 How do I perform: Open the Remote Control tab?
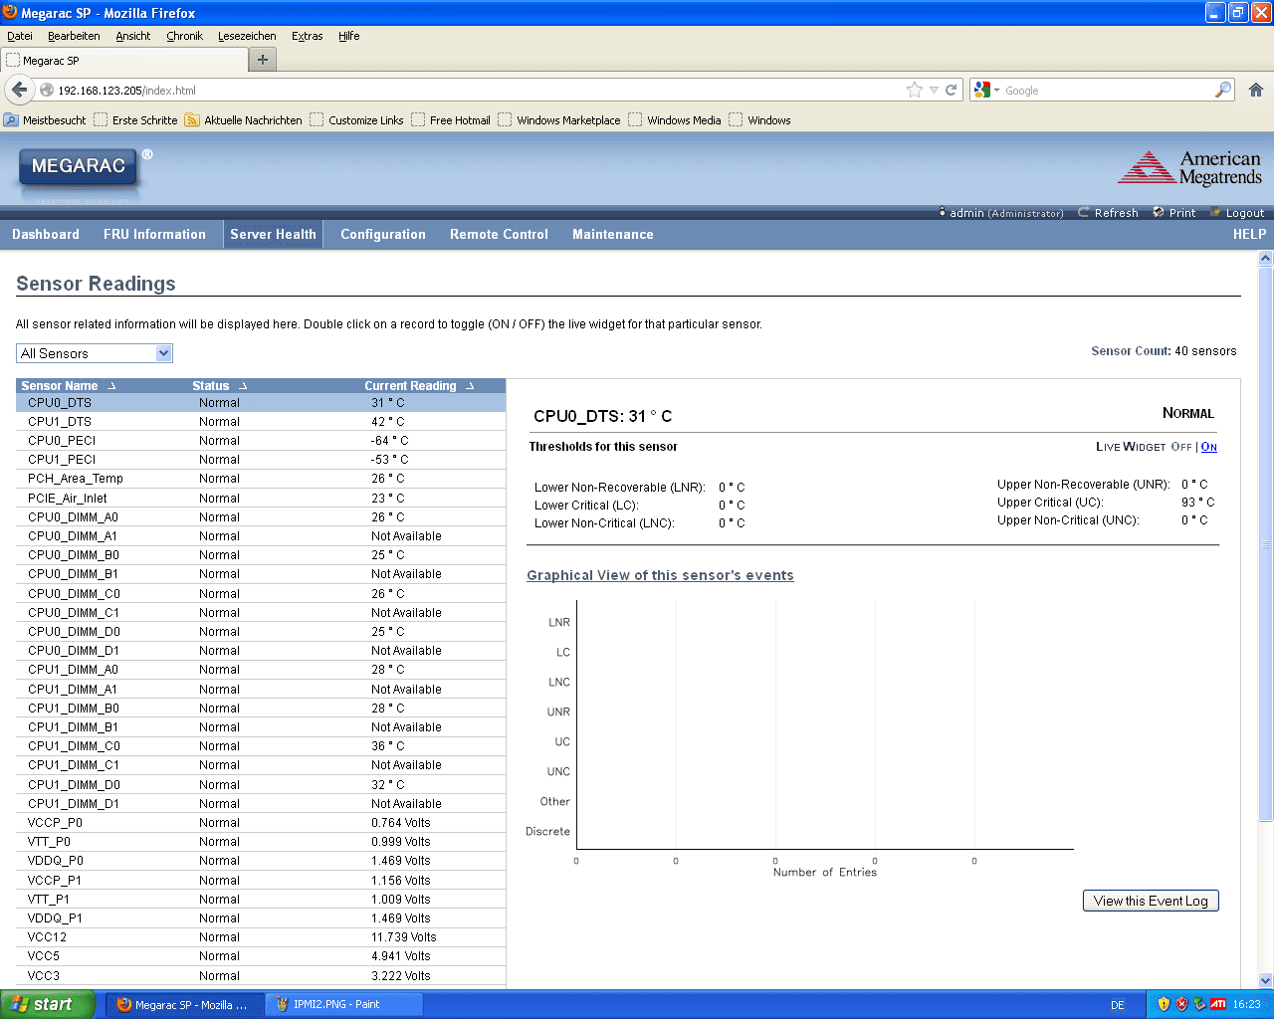pos(499,235)
